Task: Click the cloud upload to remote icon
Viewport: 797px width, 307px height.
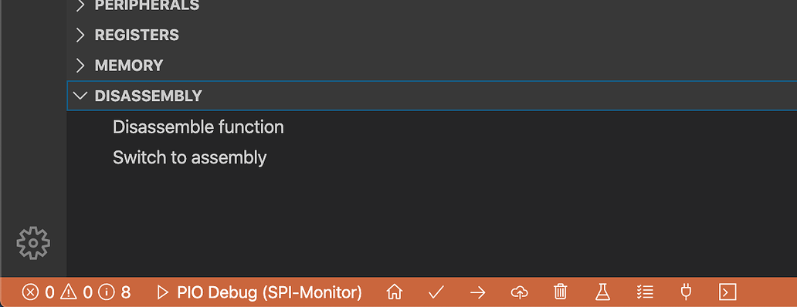Action: (x=519, y=292)
